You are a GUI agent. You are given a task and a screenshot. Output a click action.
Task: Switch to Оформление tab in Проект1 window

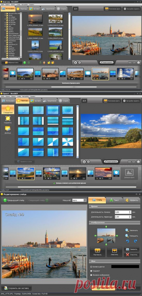[x=49, y=101]
